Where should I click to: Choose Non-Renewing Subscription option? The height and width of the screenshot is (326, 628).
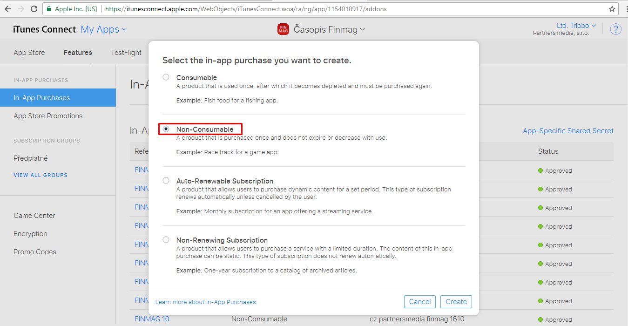(166, 240)
